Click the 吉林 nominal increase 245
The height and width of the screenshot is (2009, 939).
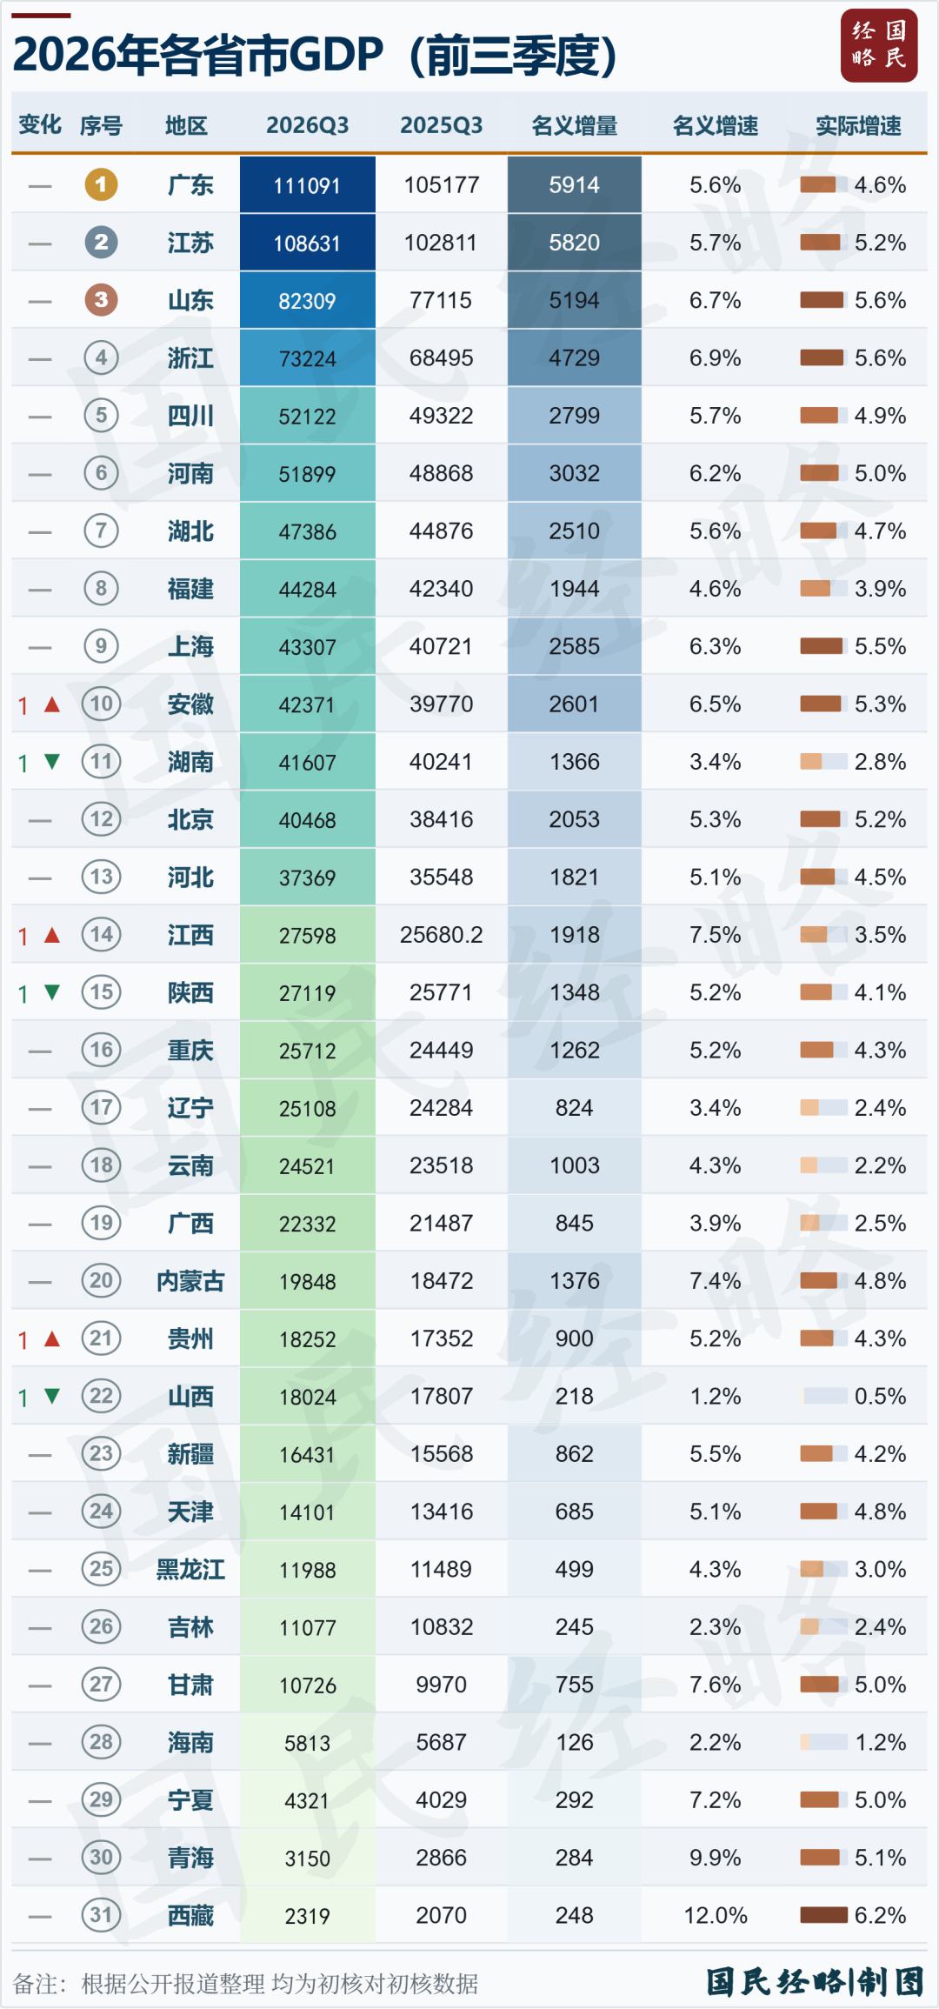click(575, 1627)
